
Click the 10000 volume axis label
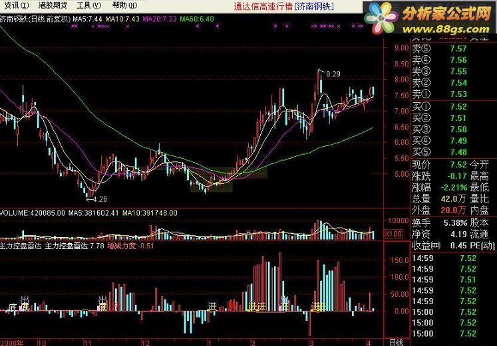click(398, 220)
